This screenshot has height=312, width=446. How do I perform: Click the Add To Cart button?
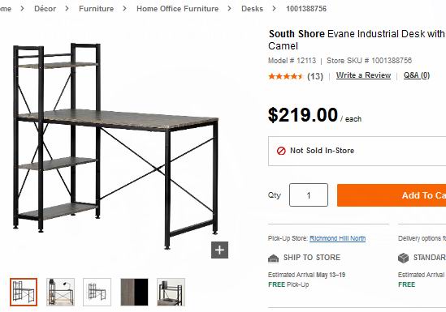click(x=392, y=195)
